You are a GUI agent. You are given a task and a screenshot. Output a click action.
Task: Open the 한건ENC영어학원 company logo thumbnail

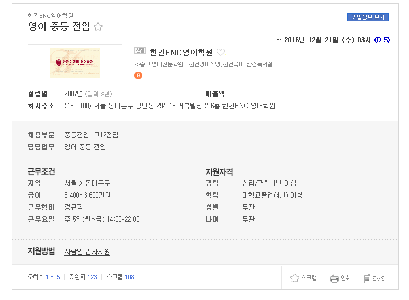coord(75,63)
